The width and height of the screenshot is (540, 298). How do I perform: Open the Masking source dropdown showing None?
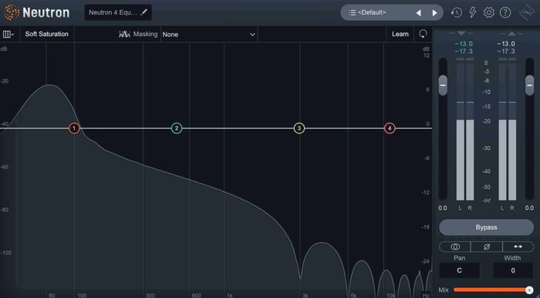(x=209, y=35)
